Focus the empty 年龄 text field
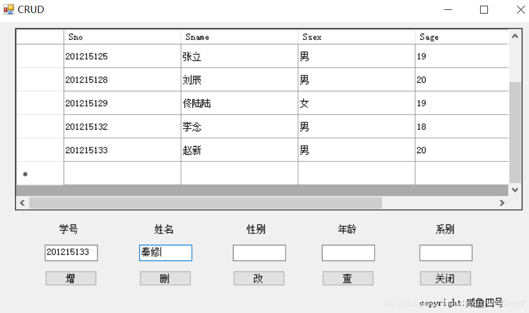 point(348,253)
